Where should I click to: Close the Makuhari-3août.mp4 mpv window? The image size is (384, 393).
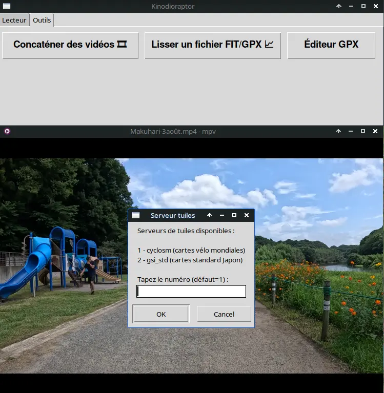click(375, 131)
